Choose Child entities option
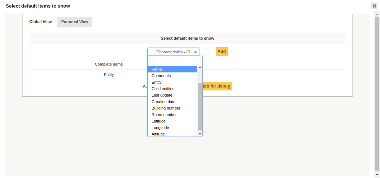This screenshot has width=380, height=178. 172,89
